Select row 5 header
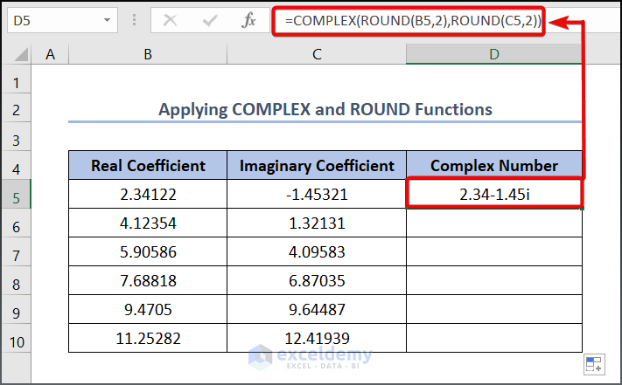Image resolution: width=622 pixels, height=385 pixels. tap(16, 195)
